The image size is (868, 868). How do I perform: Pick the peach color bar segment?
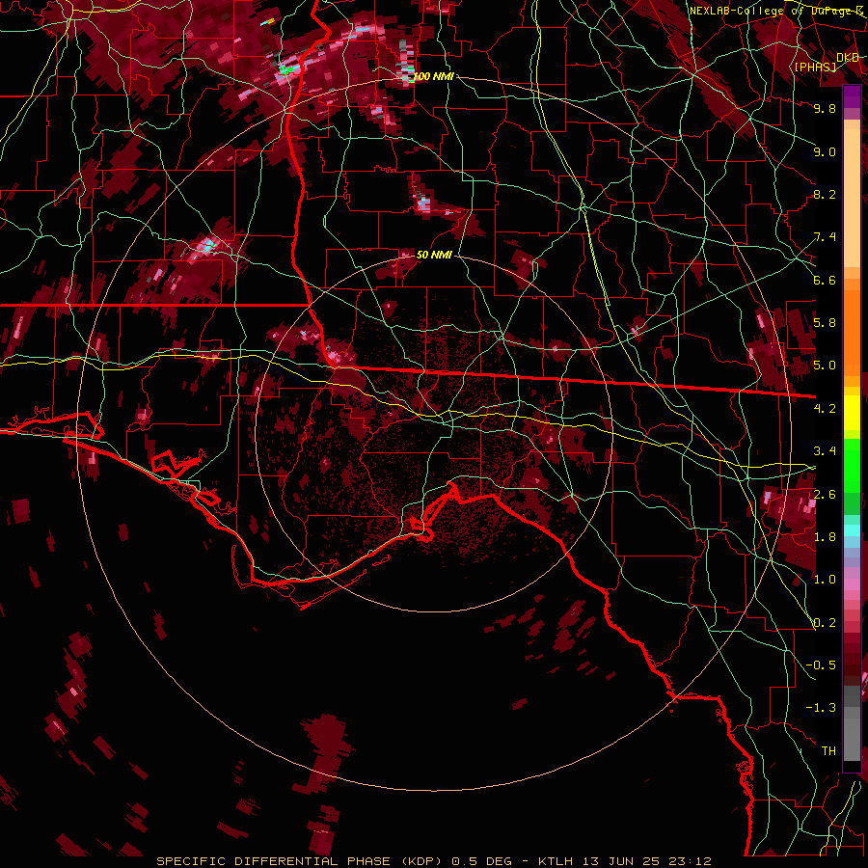(x=852, y=198)
